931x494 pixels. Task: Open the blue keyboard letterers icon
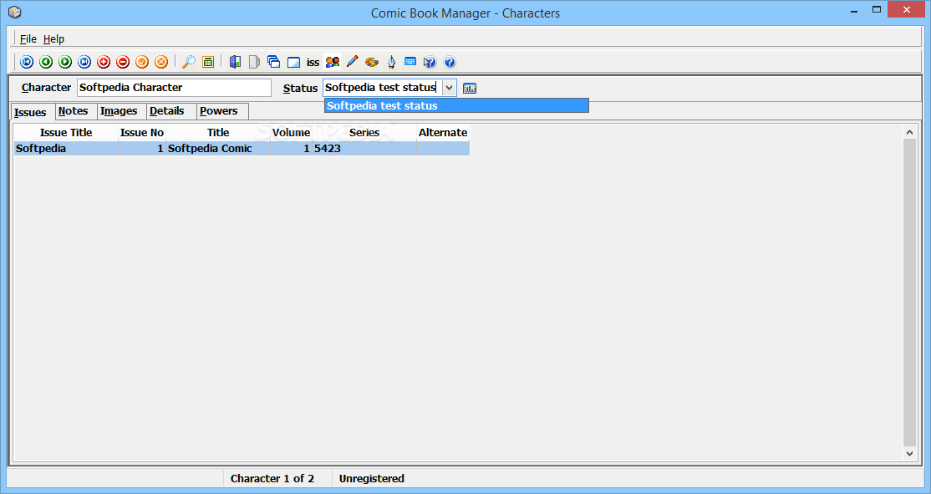(410, 62)
